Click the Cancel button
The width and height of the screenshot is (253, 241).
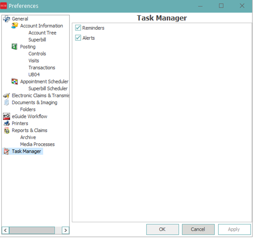198,229
